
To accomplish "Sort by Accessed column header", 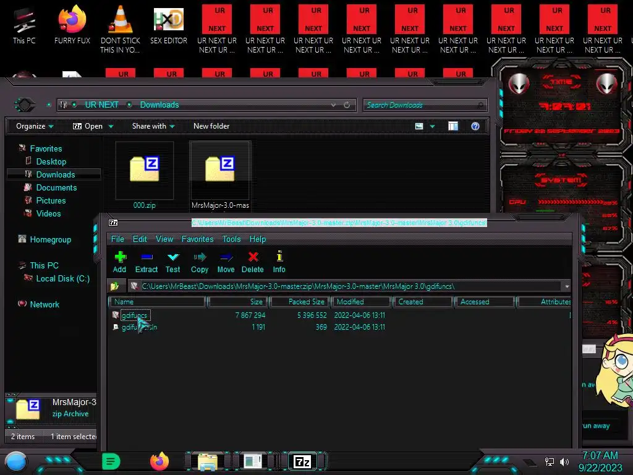I will click(x=485, y=302).
